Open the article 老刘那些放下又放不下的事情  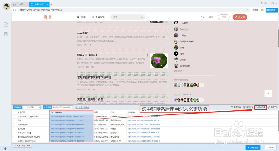click(x=94, y=78)
